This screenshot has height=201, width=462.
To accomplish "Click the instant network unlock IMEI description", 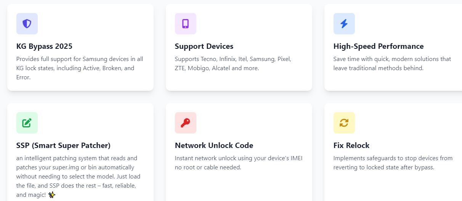I will (x=238, y=163).
